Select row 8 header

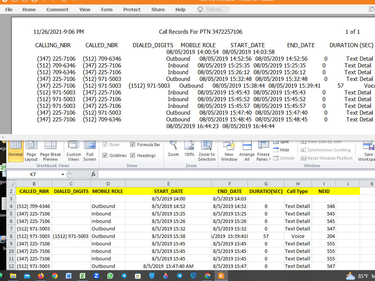[11, 236]
